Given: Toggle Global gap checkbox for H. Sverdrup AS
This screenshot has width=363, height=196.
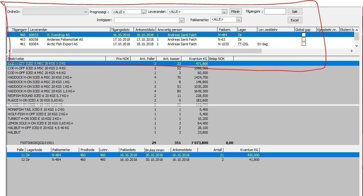Looking at the screenshot, I should [304, 35].
